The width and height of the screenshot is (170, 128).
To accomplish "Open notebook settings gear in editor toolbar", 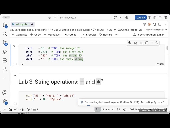I will (x=144, y=24).
